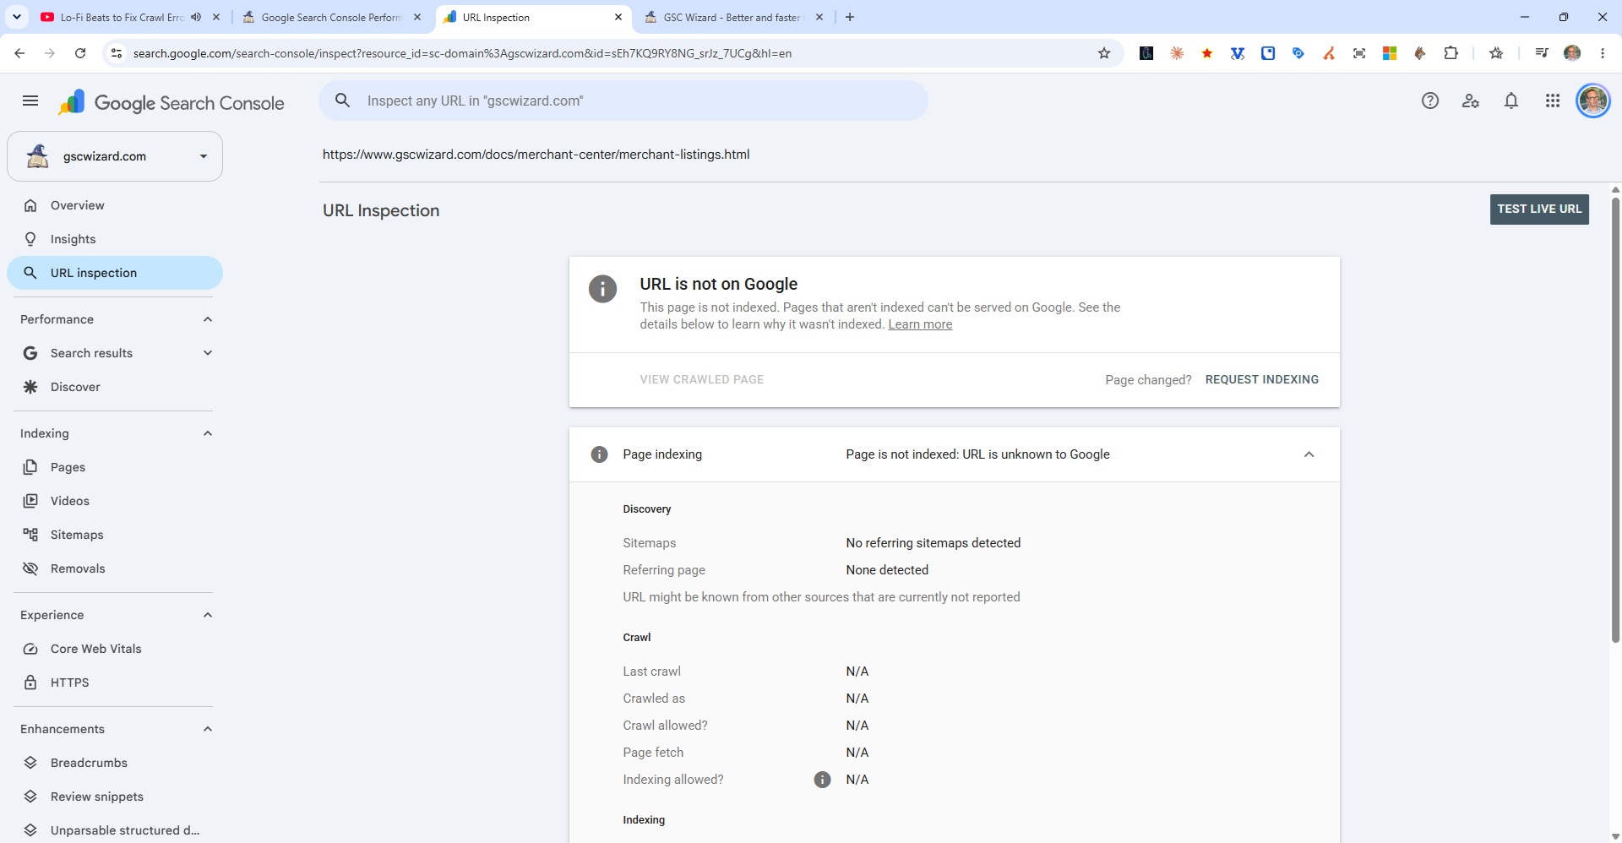Click the page vertical scrollbar
Image resolution: width=1622 pixels, height=843 pixels.
click(1615, 420)
